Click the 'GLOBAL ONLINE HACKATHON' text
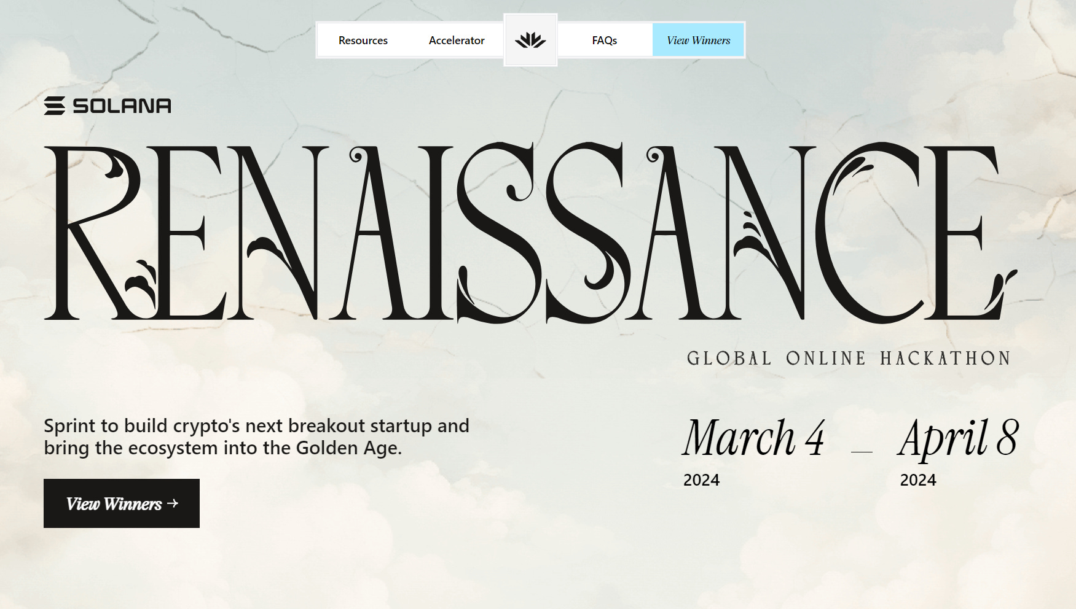1076x609 pixels. pyautogui.click(x=849, y=359)
